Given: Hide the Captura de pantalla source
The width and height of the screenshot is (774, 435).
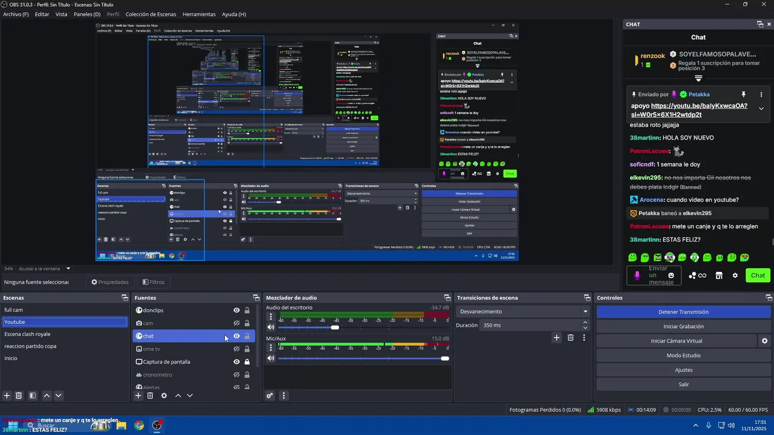Looking at the screenshot, I should coord(236,362).
